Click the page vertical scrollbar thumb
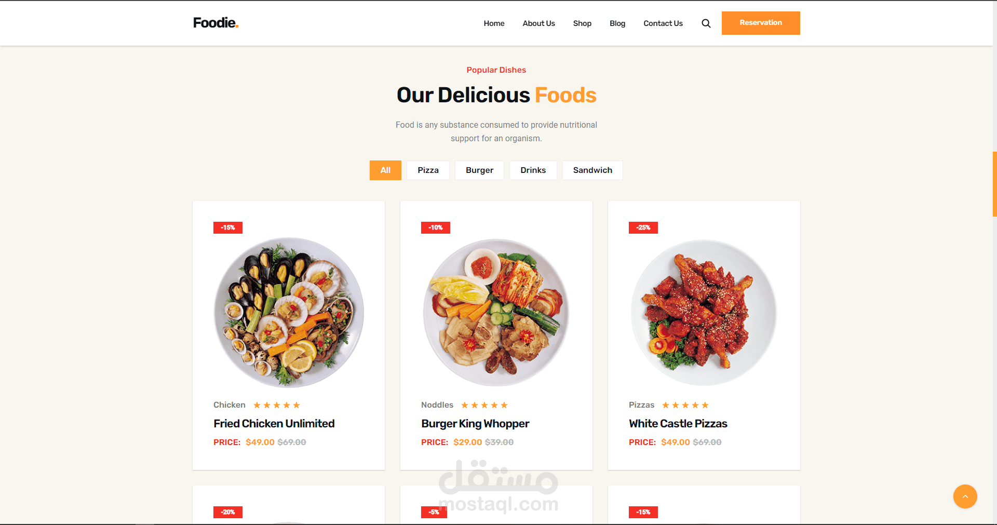 [x=994, y=184]
